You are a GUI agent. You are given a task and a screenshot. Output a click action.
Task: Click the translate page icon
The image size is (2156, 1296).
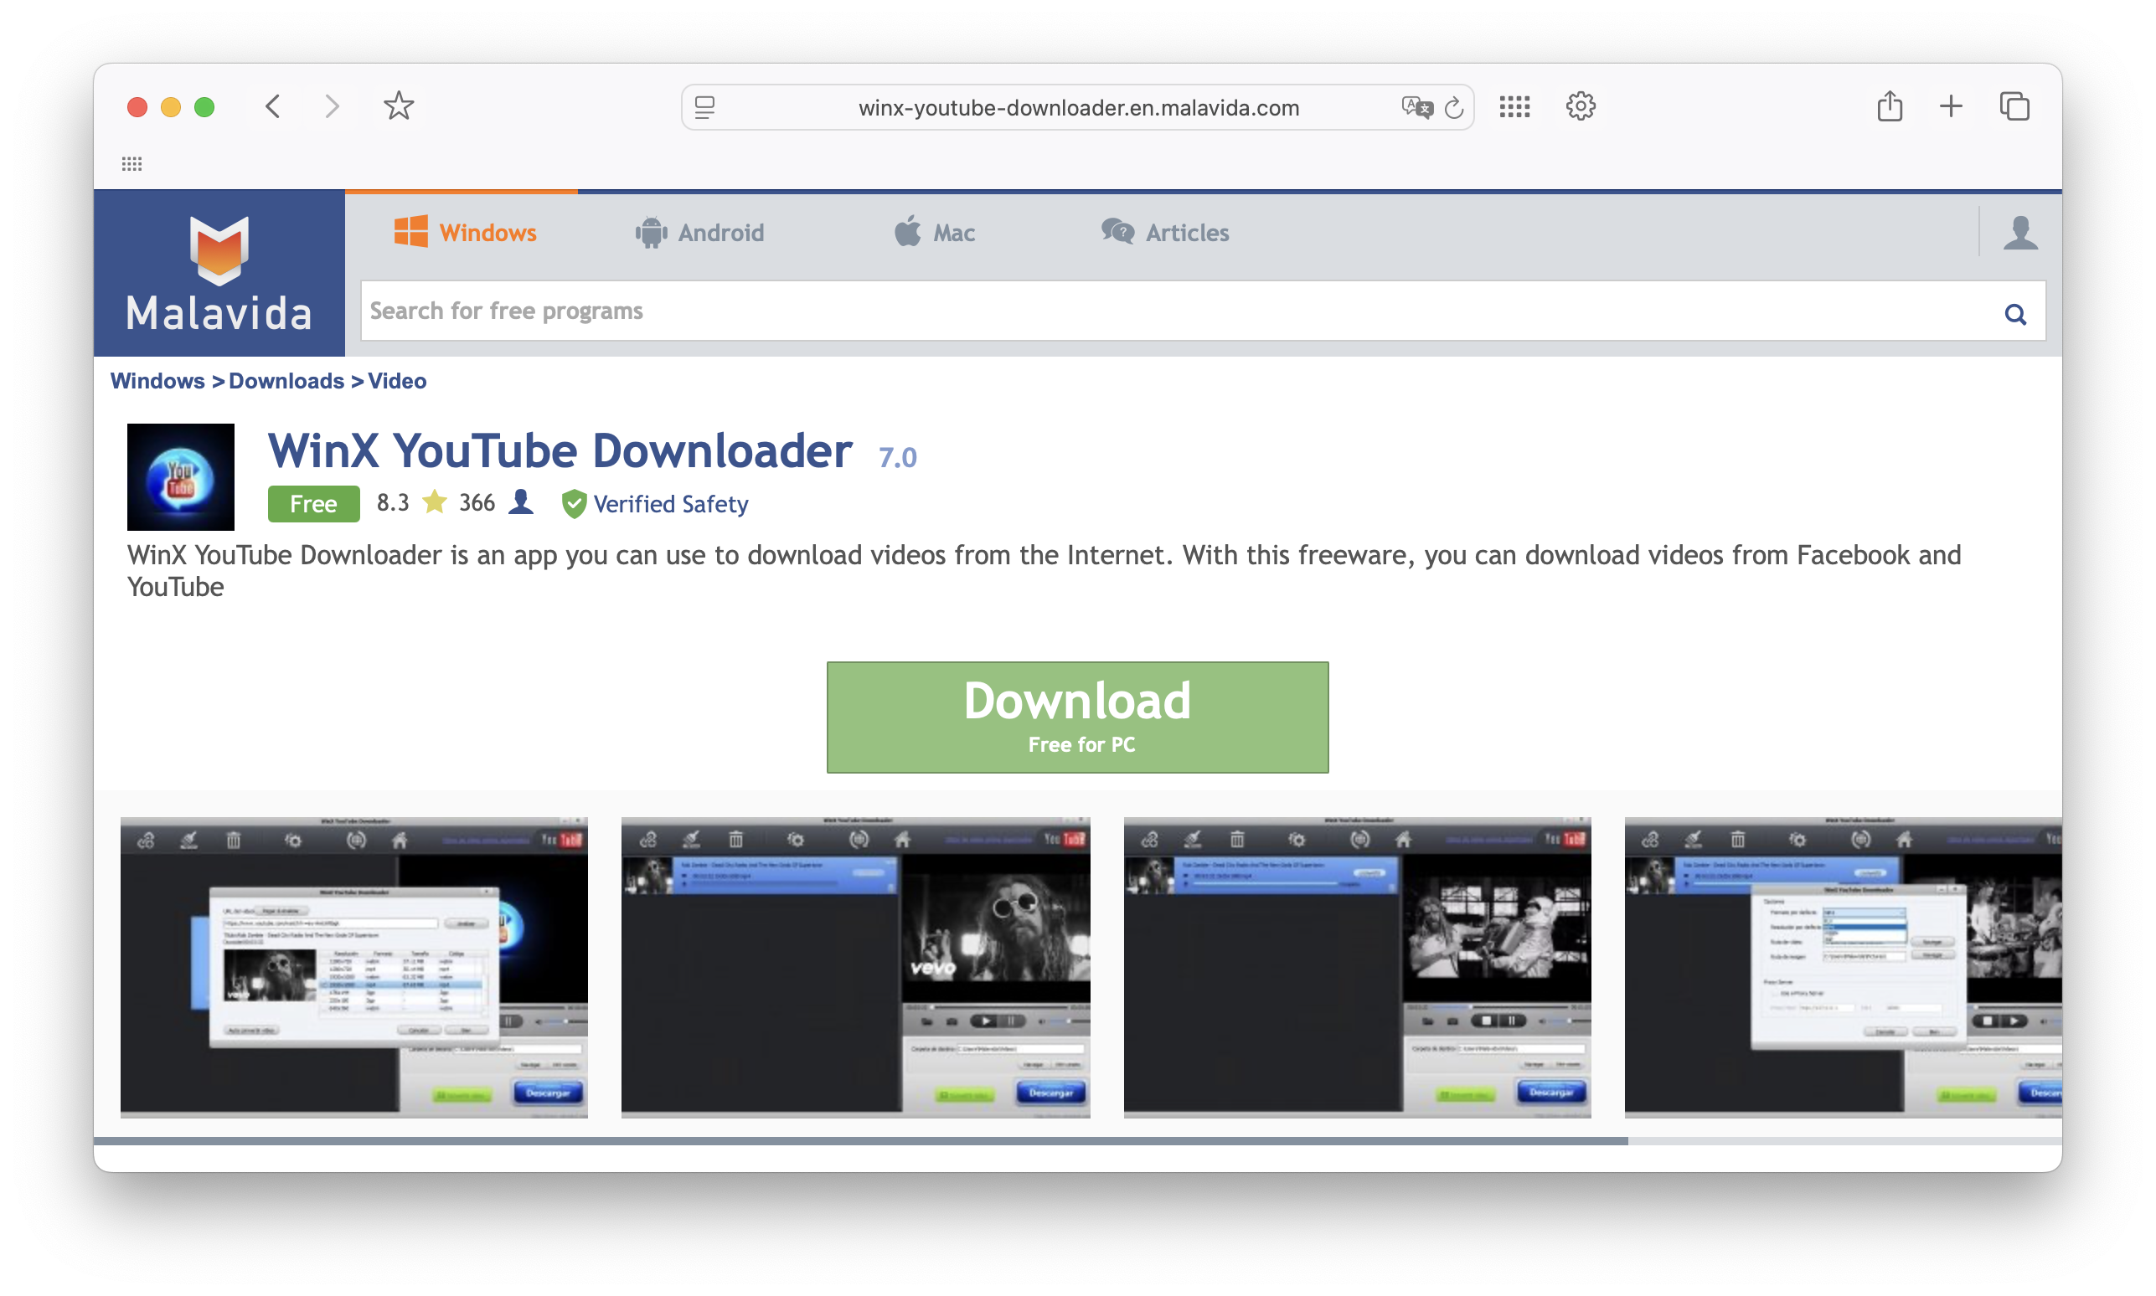(x=1417, y=107)
